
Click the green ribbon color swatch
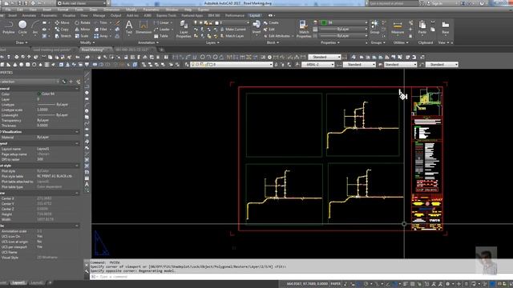point(324,22)
